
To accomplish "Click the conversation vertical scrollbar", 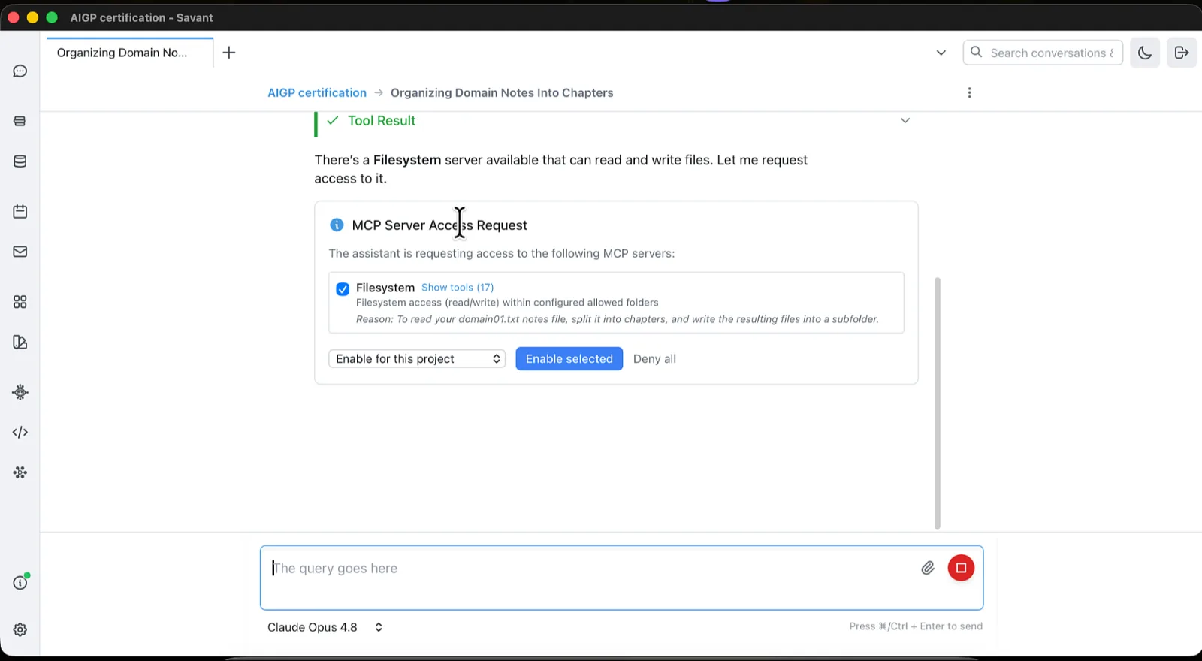I will 937,403.
